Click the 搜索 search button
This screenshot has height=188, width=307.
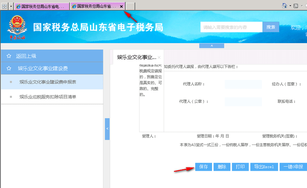(x=271, y=27)
